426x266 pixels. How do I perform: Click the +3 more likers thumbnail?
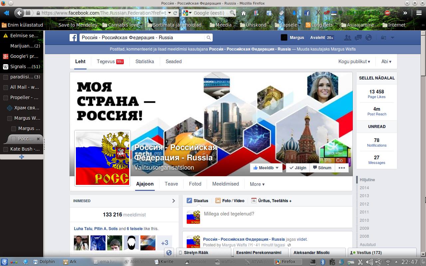coord(165,243)
